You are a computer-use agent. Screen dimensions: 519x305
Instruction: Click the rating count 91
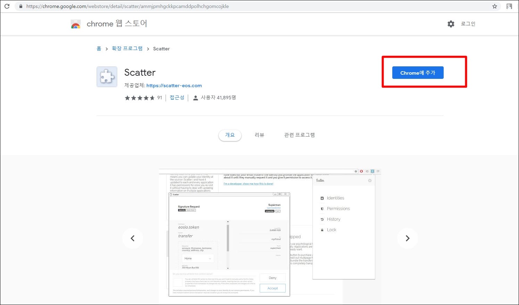[x=160, y=98]
